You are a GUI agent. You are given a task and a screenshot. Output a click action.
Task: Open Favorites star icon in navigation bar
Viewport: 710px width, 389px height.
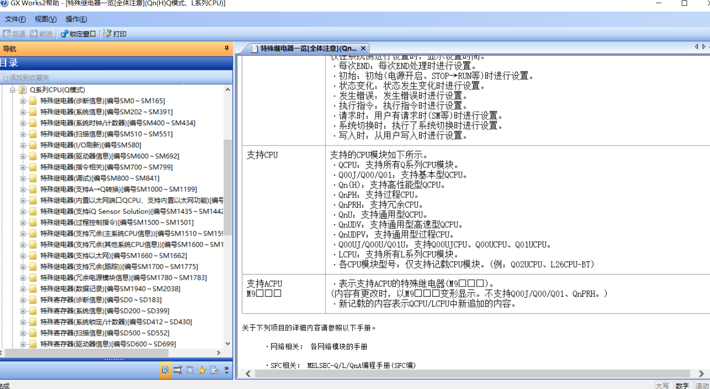pyautogui.click(x=202, y=370)
